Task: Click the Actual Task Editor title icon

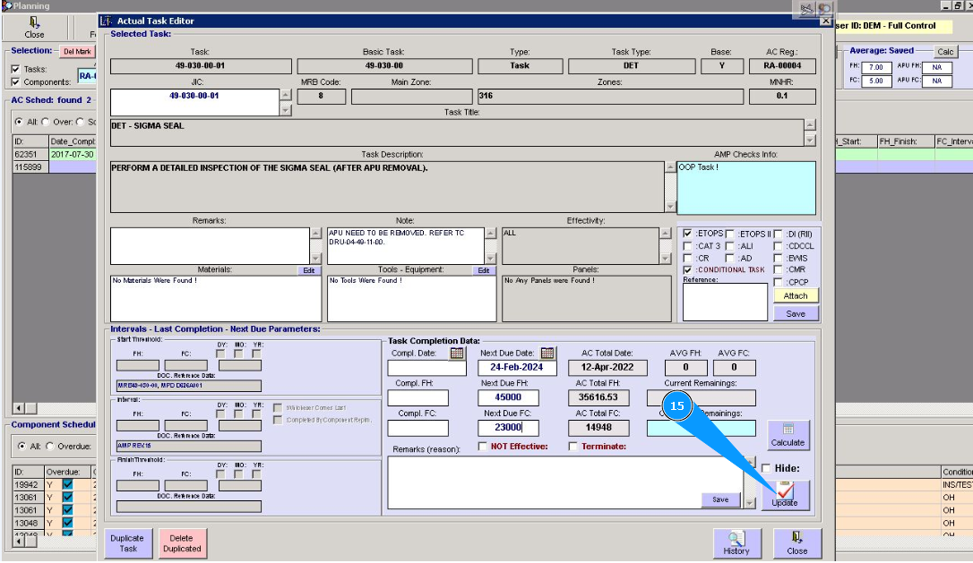Action: point(106,21)
